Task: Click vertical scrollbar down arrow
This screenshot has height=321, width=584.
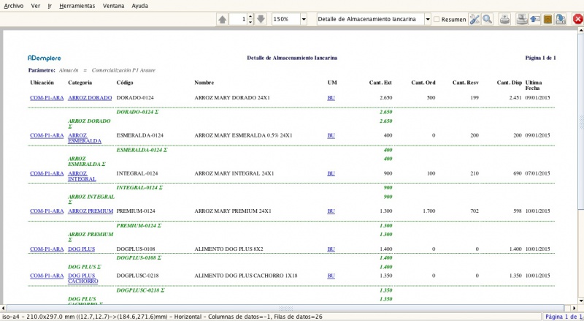Action: (580, 301)
